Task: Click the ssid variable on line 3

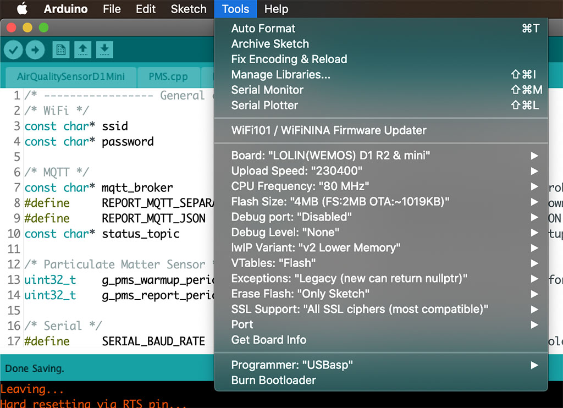Action: coord(114,126)
